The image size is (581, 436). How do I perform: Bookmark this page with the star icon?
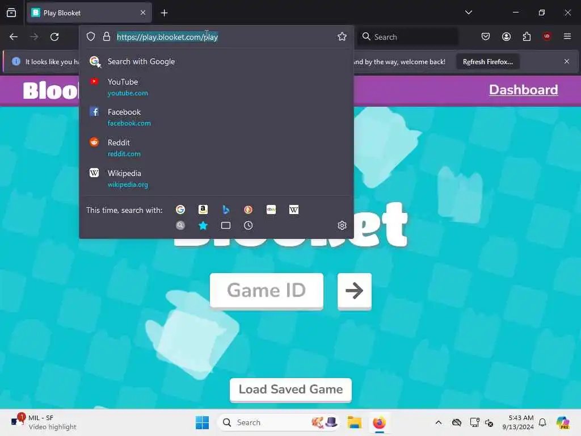(342, 36)
